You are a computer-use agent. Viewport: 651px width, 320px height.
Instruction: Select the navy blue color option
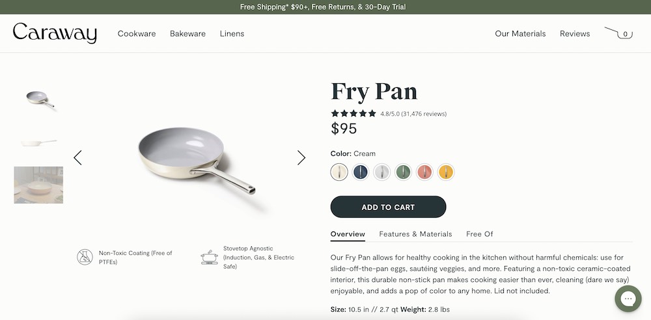[x=360, y=172]
